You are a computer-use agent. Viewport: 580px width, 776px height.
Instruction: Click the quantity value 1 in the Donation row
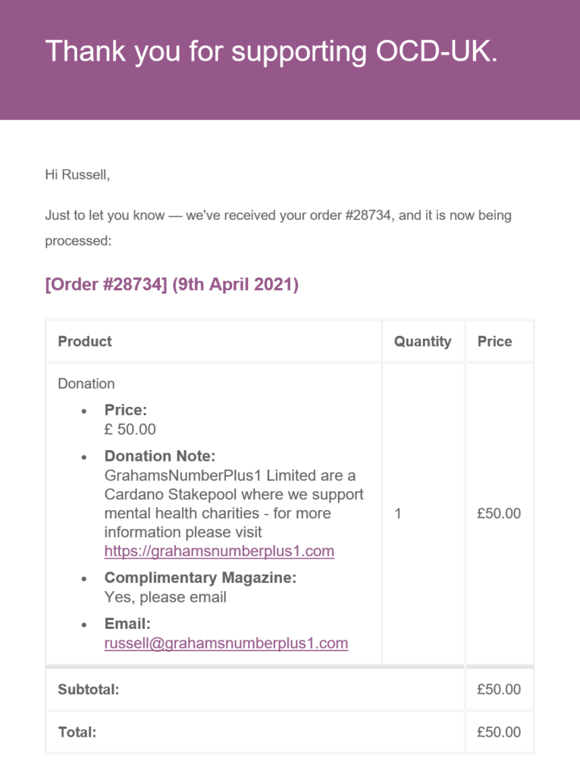coord(398,514)
